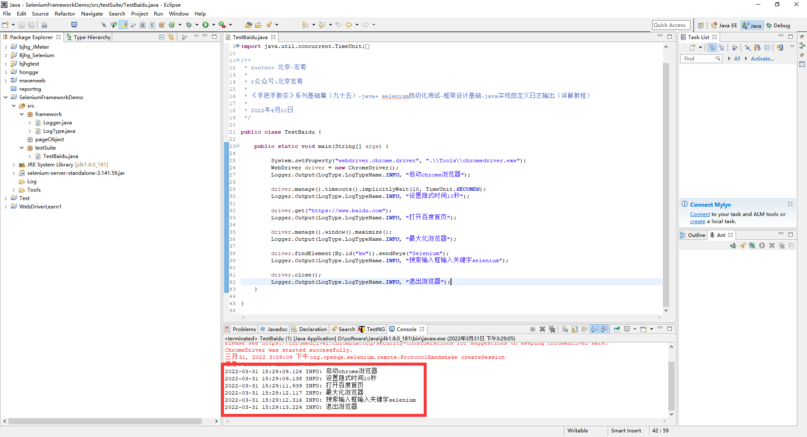Viewport: 807px width, 437px height.
Task: Click the Pin Console icon
Action: pos(617,329)
